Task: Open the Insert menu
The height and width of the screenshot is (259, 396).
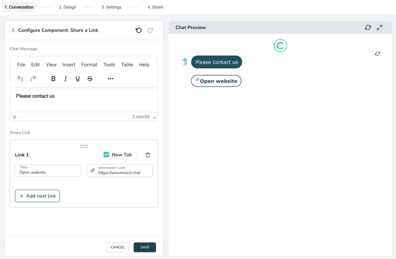Action: (69, 64)
